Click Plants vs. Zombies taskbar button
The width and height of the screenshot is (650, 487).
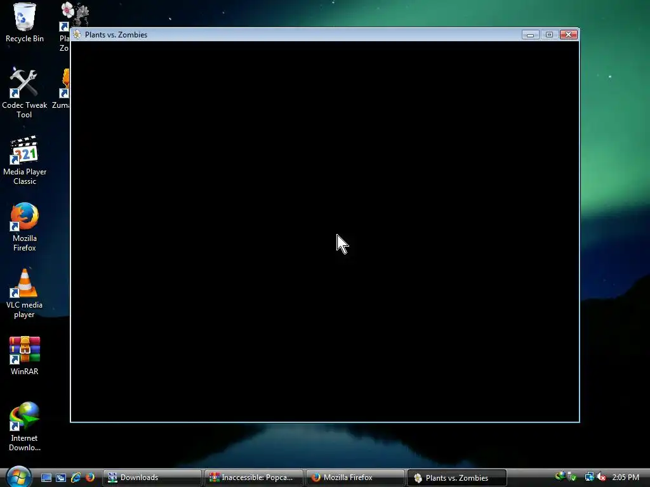[x=457, y=477]
